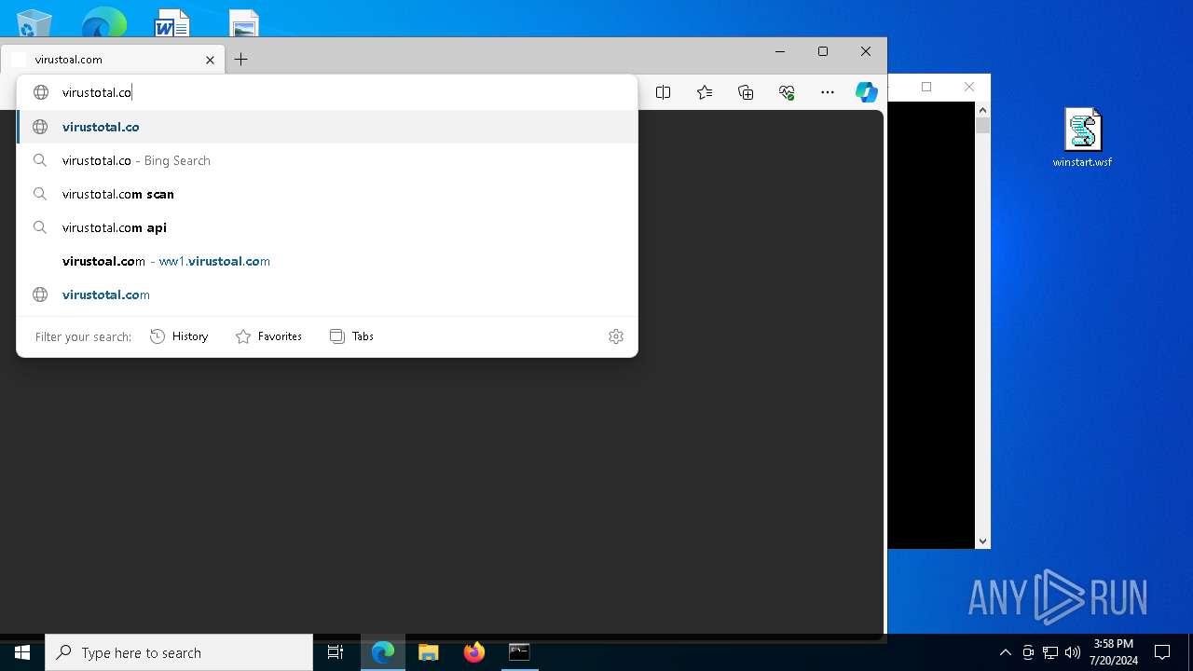Select virustotal.co top suggestion
Image resolution: width=1193 pixels, height=671 pixels.
point(327,127)
